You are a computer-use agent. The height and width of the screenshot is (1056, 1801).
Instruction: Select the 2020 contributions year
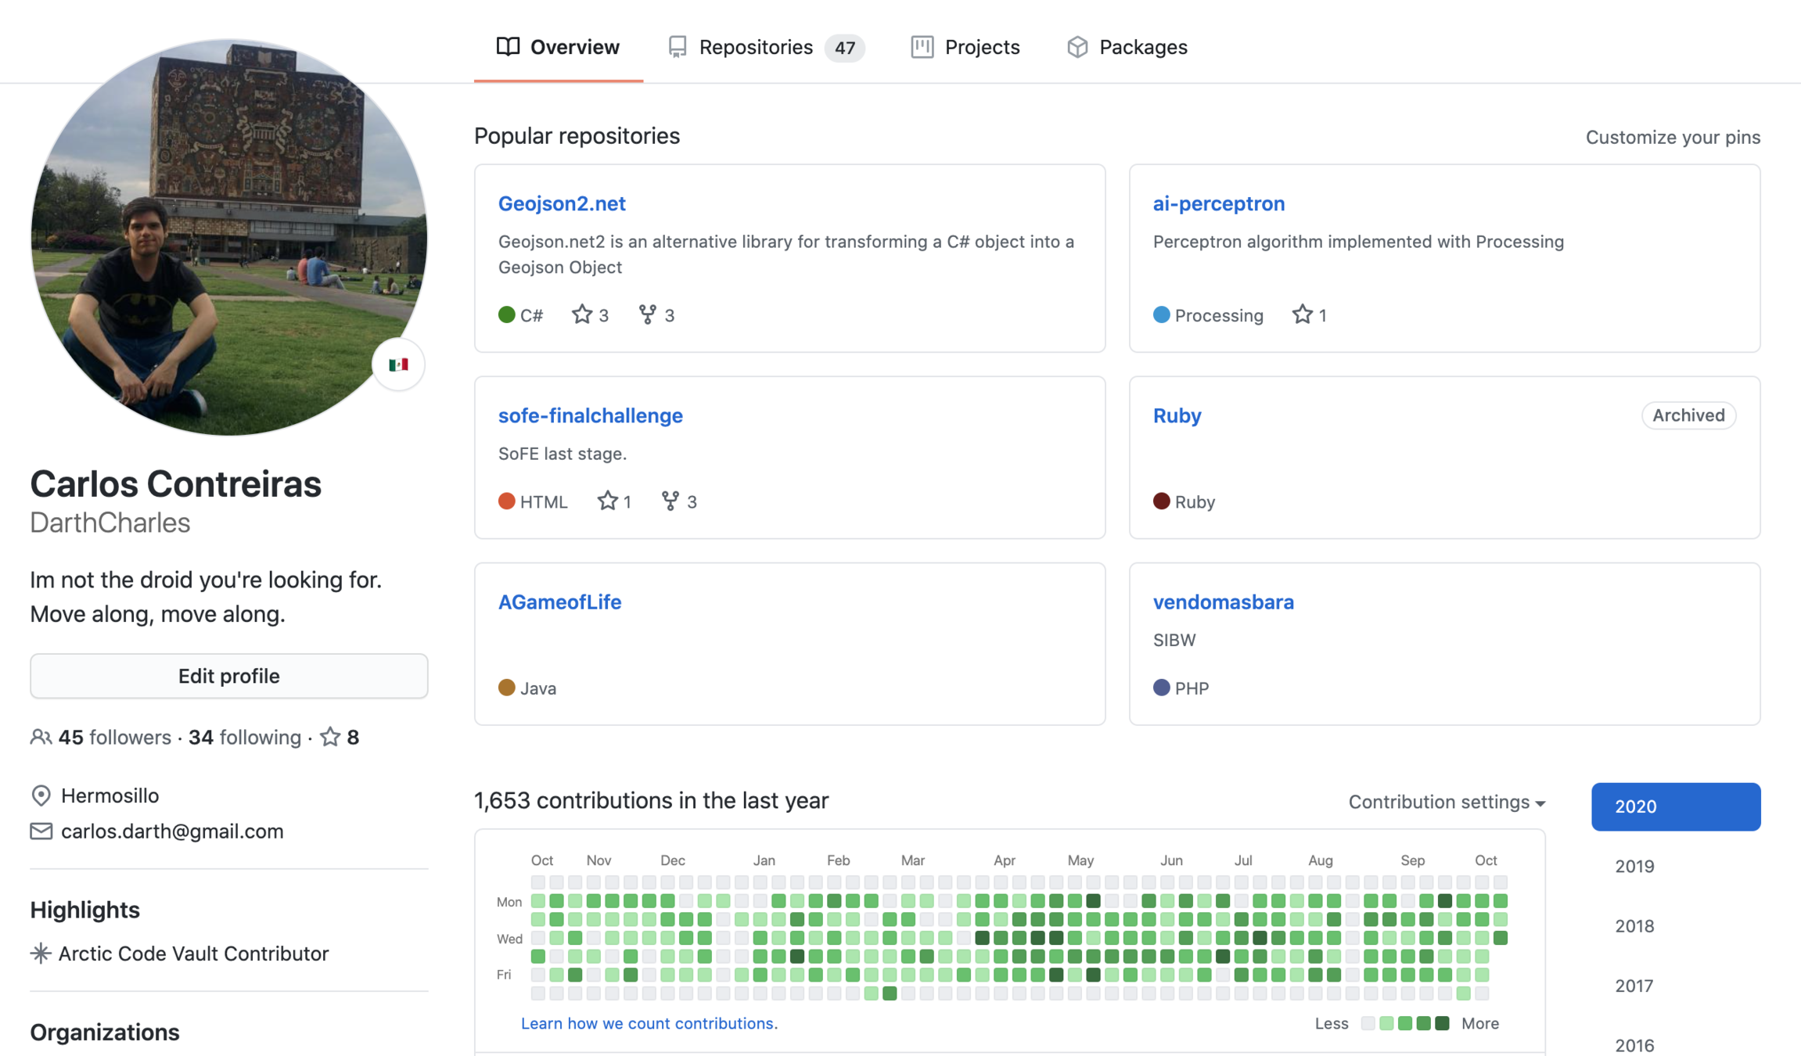(x=1675, y=806)
